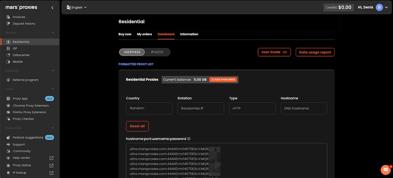Click the NEW badge beside Proxy App

[49, 99]
